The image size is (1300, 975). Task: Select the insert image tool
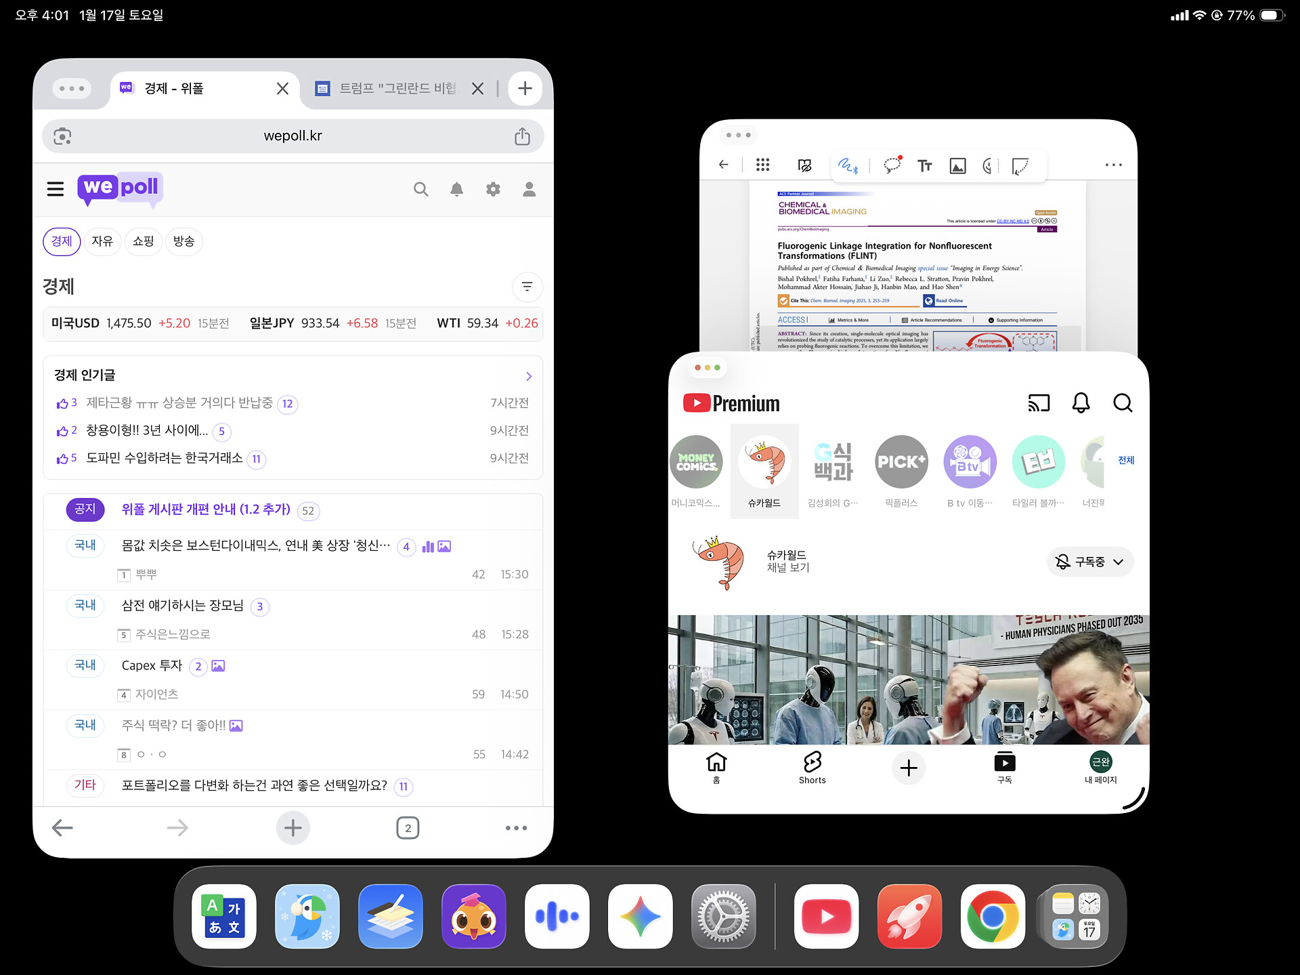coord(957,165)
